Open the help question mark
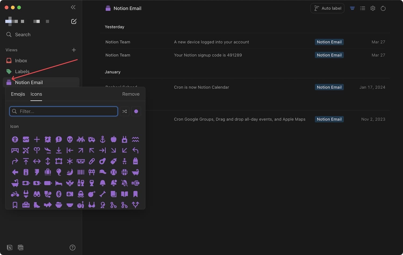Viewport: 403px width, 255px height. 73,247
